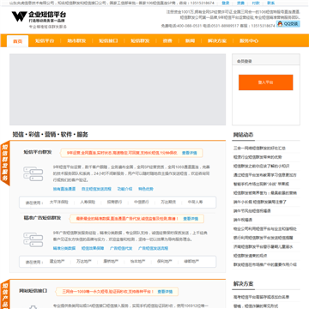Open news item starting 通过短信平台发布教育学习信息
Image resolution: width=309 pixels, height=309 pixels.
point(265,175)
